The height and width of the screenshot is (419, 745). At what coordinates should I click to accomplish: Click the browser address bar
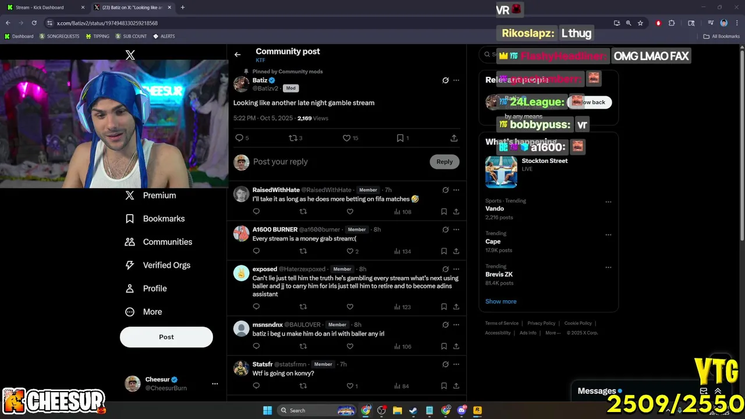pyautogui.click(x=326, y=23)
